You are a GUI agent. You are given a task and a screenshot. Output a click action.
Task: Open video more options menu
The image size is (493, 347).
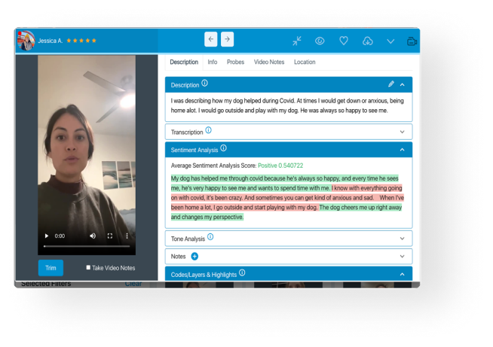[x=127, y=236]
